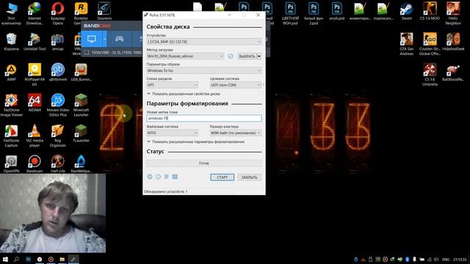470x264 pixels.
Task: Open amcap desktop icon
Action: coord(57,42)
